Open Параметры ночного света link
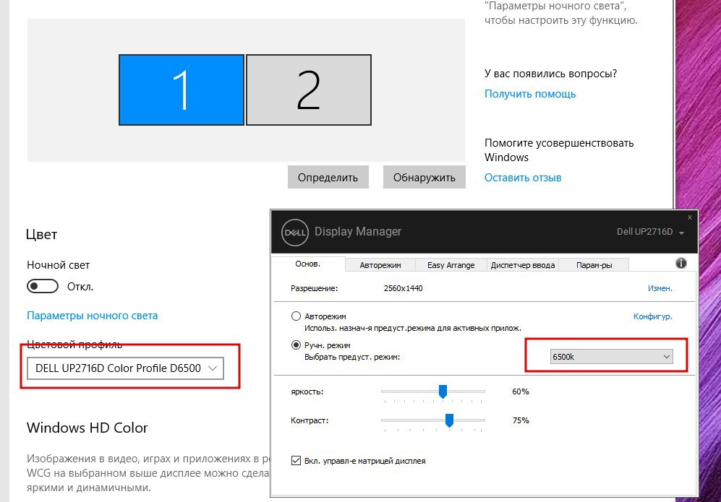The width and height of the screenshot is (721, 502). click(92, 316)
